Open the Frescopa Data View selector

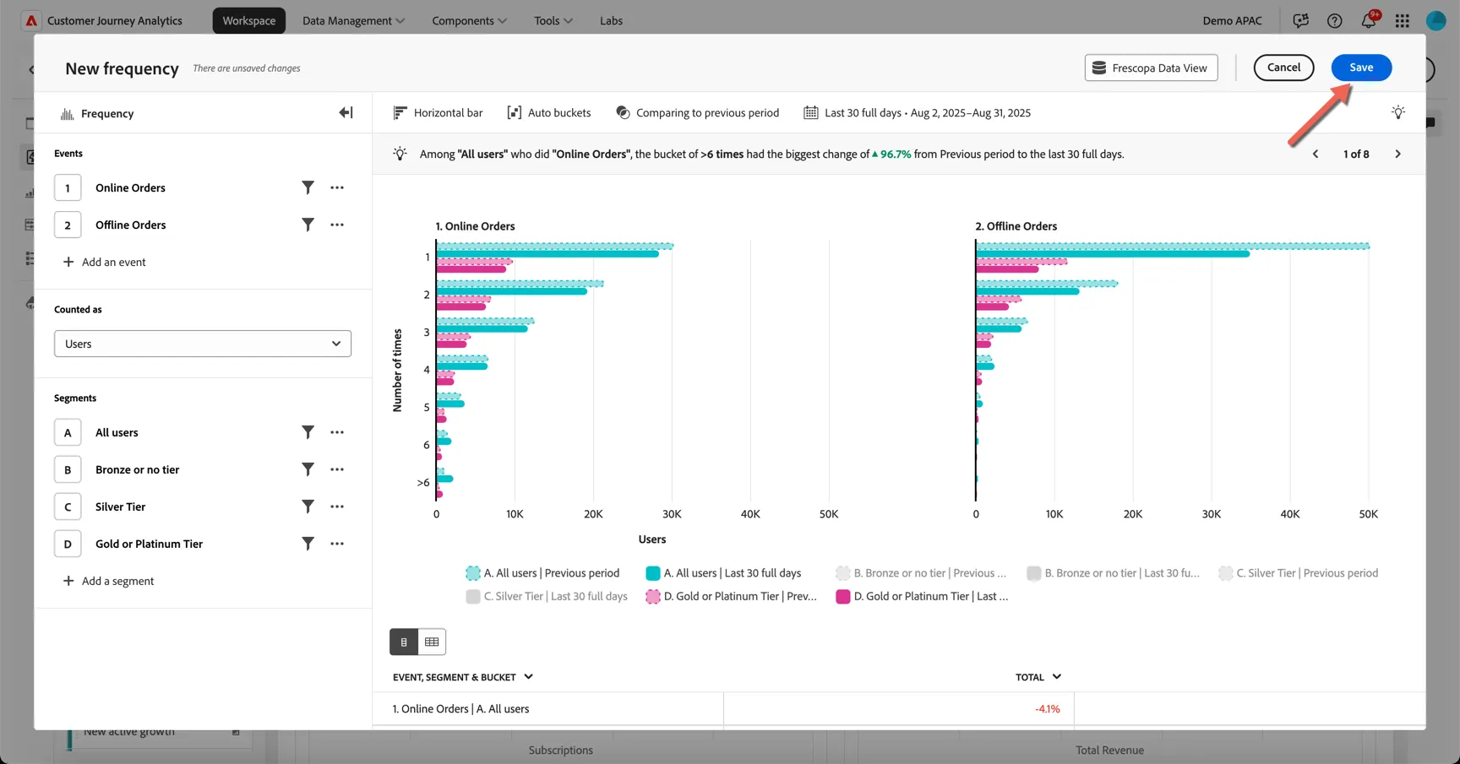(x=1151, y=68)
